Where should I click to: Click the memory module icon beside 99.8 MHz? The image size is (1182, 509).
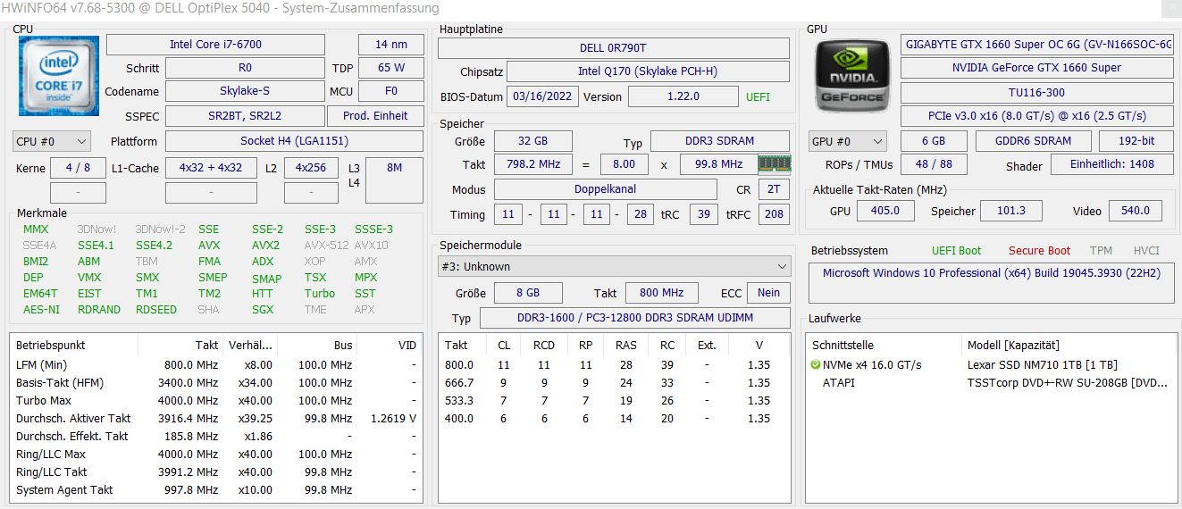775,163
